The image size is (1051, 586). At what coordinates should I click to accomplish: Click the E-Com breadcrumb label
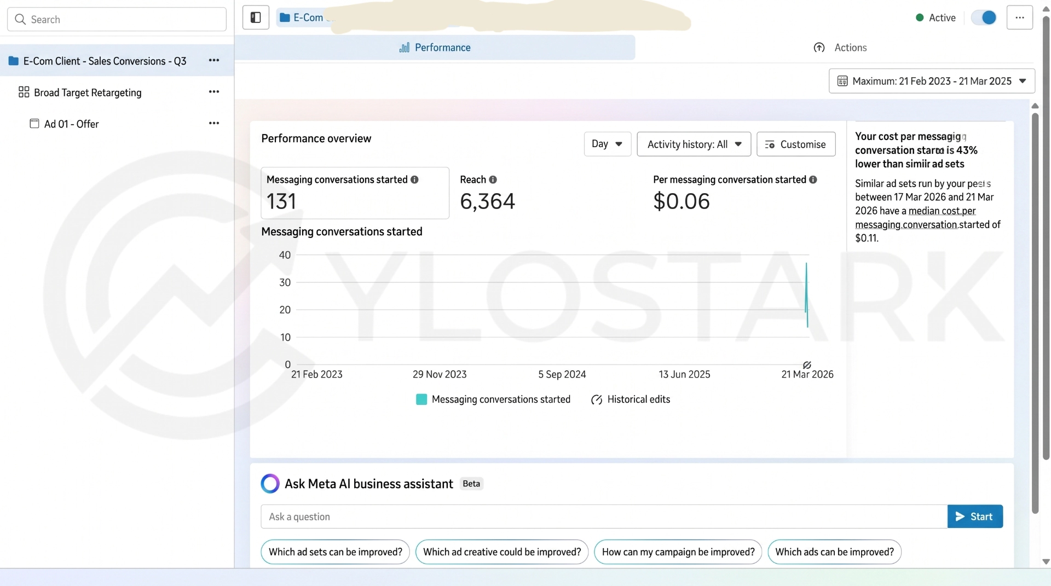point(308,18)
